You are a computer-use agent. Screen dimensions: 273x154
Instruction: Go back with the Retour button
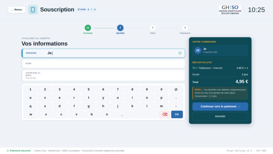click(17, 10)
